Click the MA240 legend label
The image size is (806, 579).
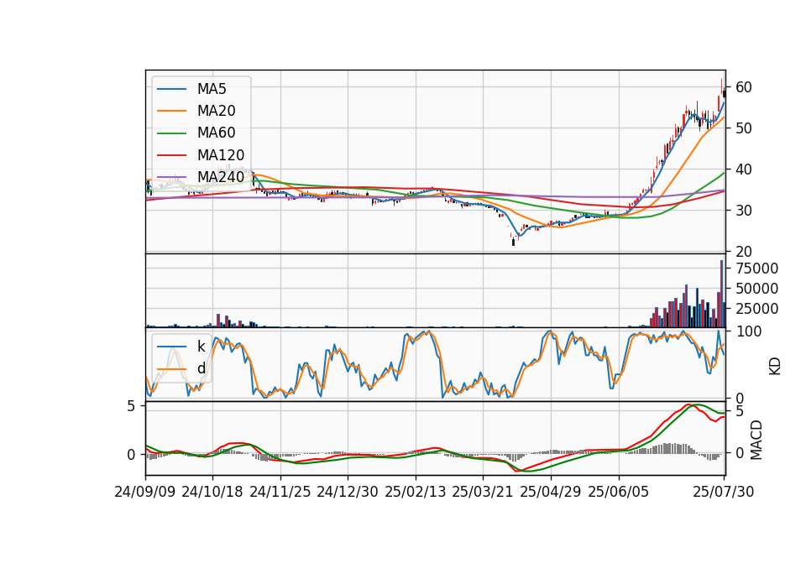(221, 177)
